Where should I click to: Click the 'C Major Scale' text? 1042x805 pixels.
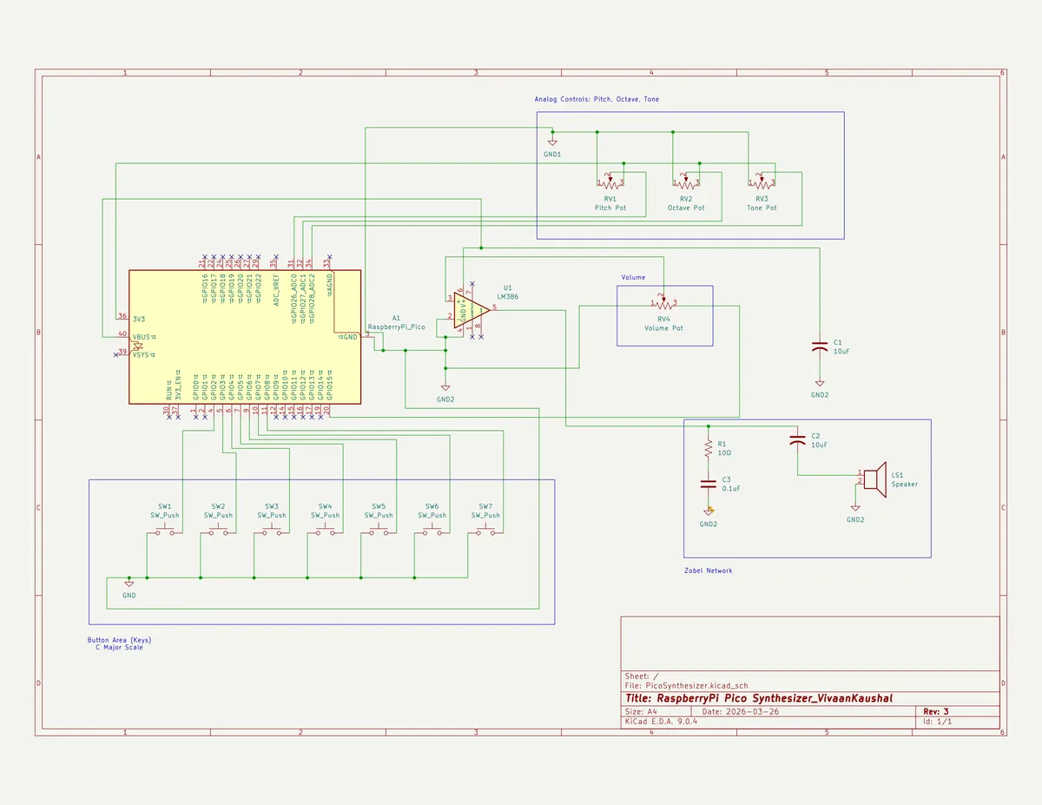click(x=119, y=648)
